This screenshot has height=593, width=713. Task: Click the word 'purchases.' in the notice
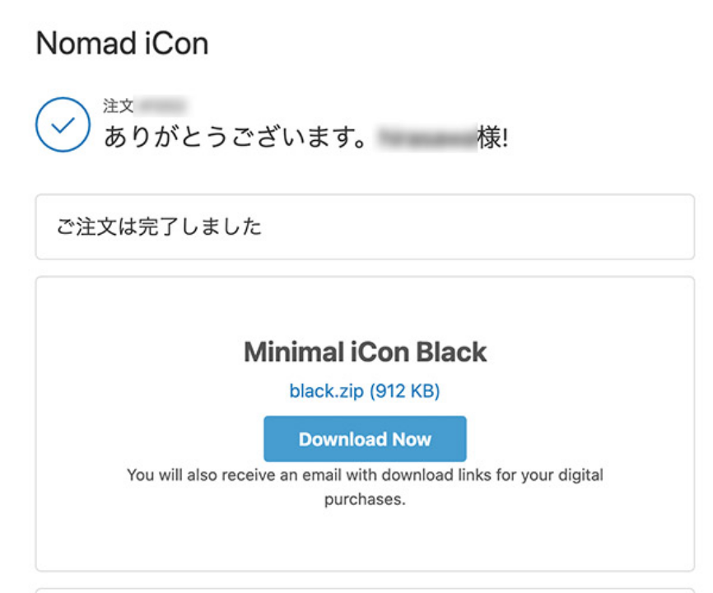pos(365,499)
